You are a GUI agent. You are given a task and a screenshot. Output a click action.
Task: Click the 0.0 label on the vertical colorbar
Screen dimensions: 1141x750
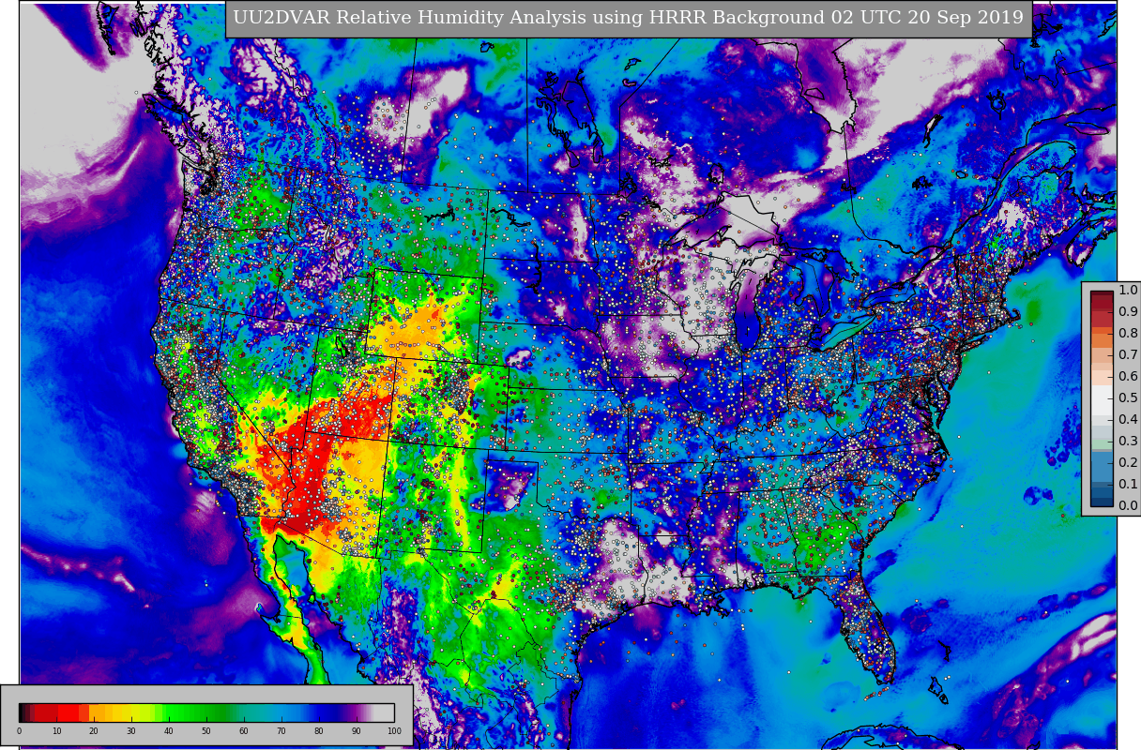tap(1128, 505)
